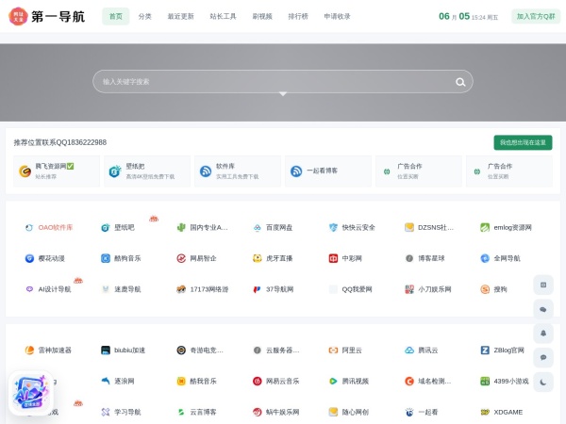
Task: Open the 速鹿导航 link
Action: click(127, 289)
